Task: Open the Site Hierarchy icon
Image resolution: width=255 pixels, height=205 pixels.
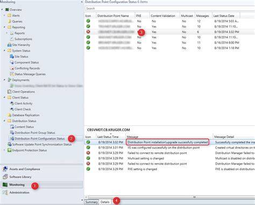Action: point(9,45)
